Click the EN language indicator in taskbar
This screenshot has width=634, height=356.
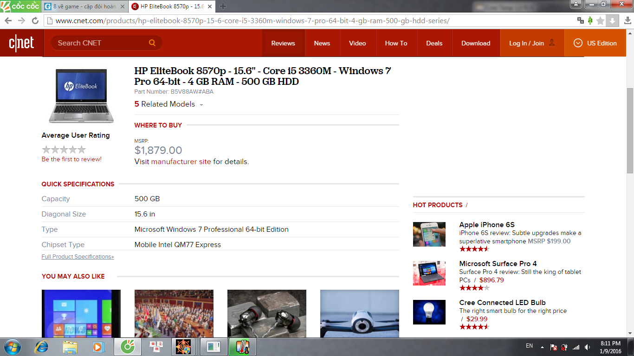coord(529,346)
